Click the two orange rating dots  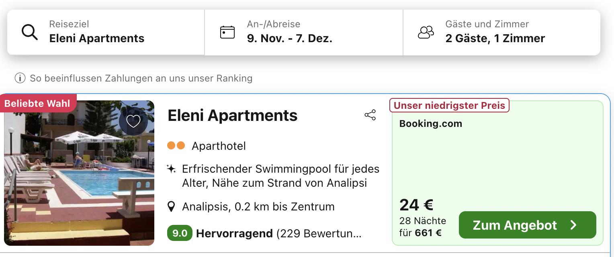(x=176, y=145)
